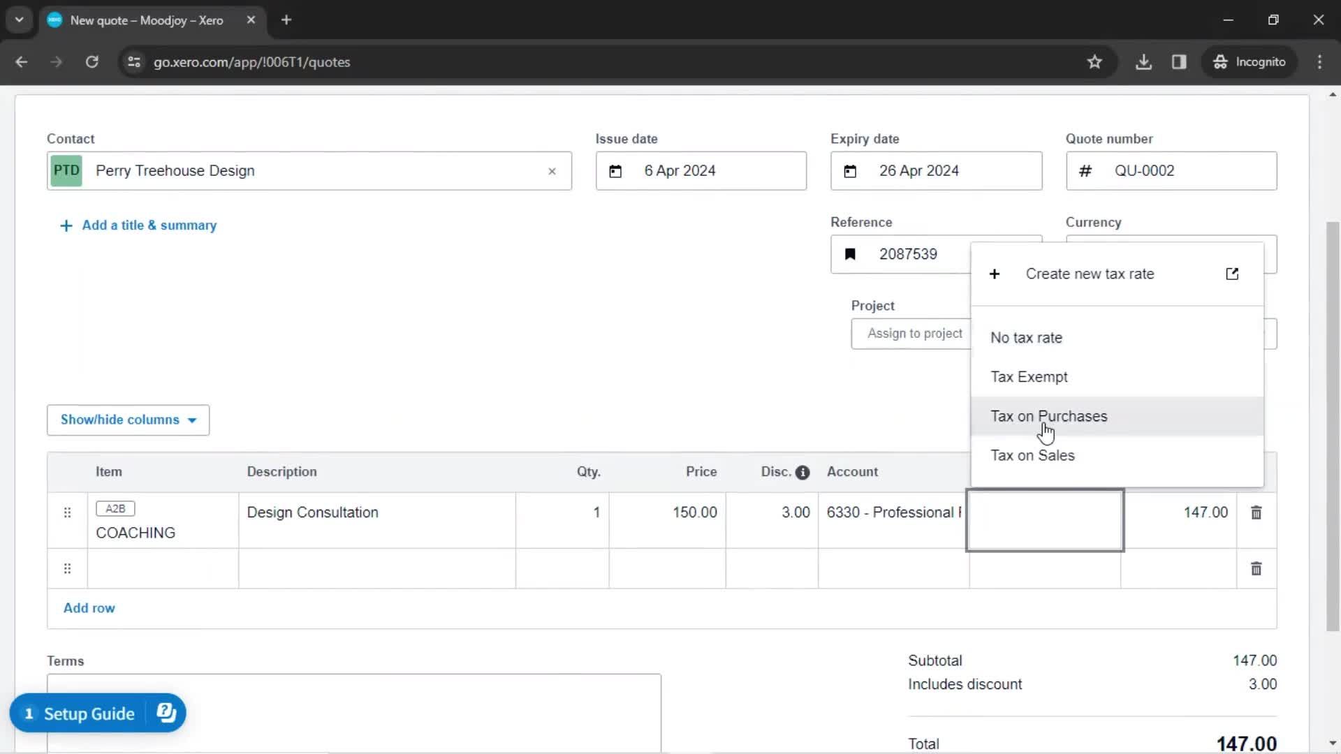Edit the Design Consultation description cell
This screenshot has width=1341, height=754.
pos(377,521)
